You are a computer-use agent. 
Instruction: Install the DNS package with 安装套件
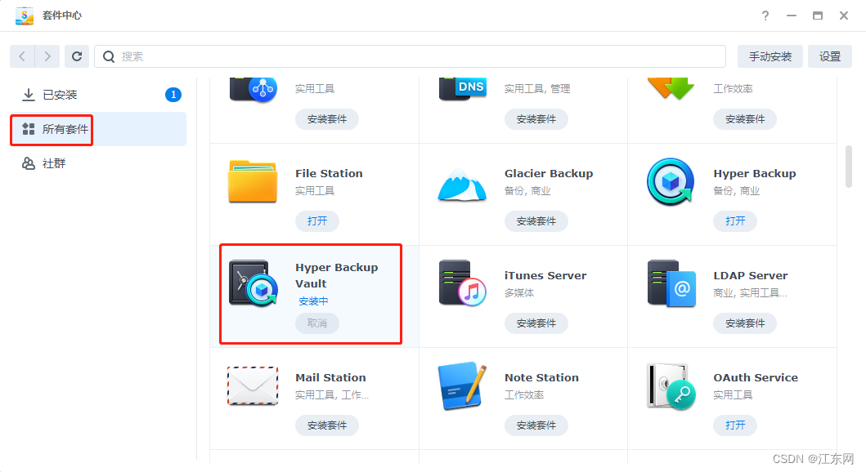(536, 119)
